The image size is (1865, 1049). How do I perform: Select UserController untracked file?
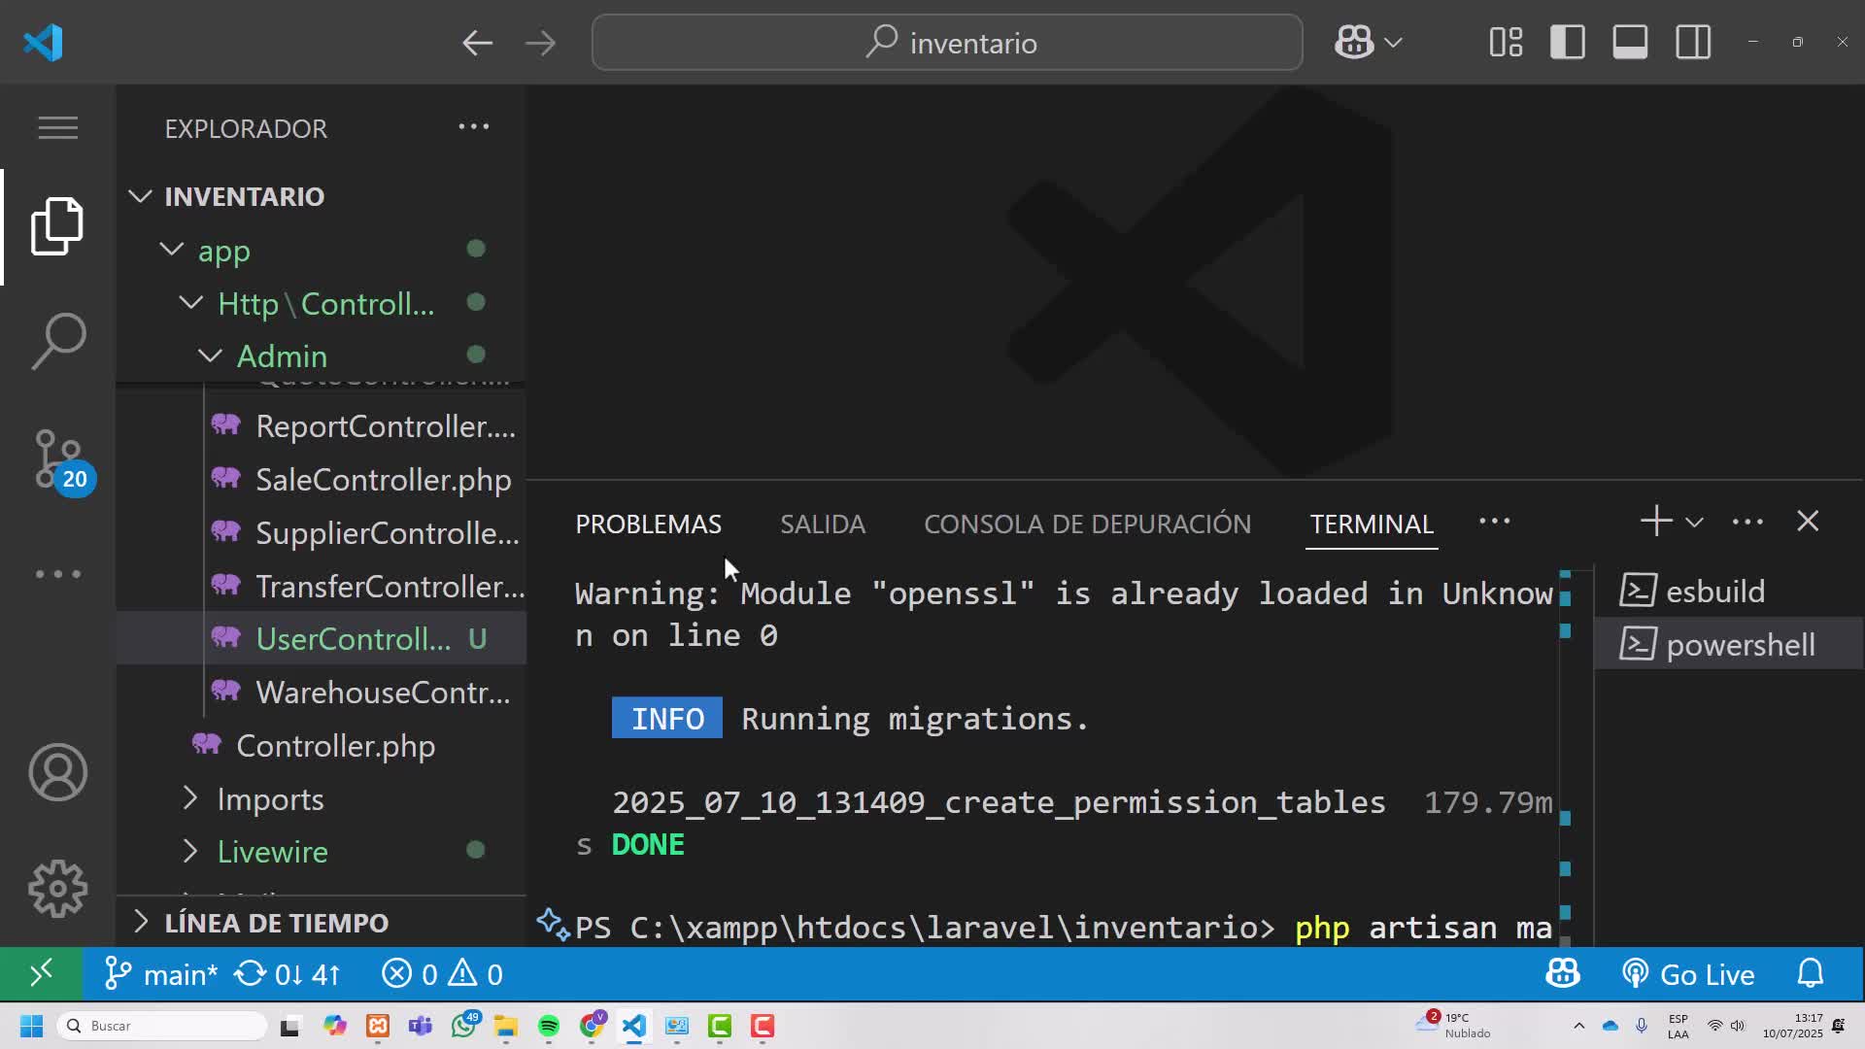322,639
